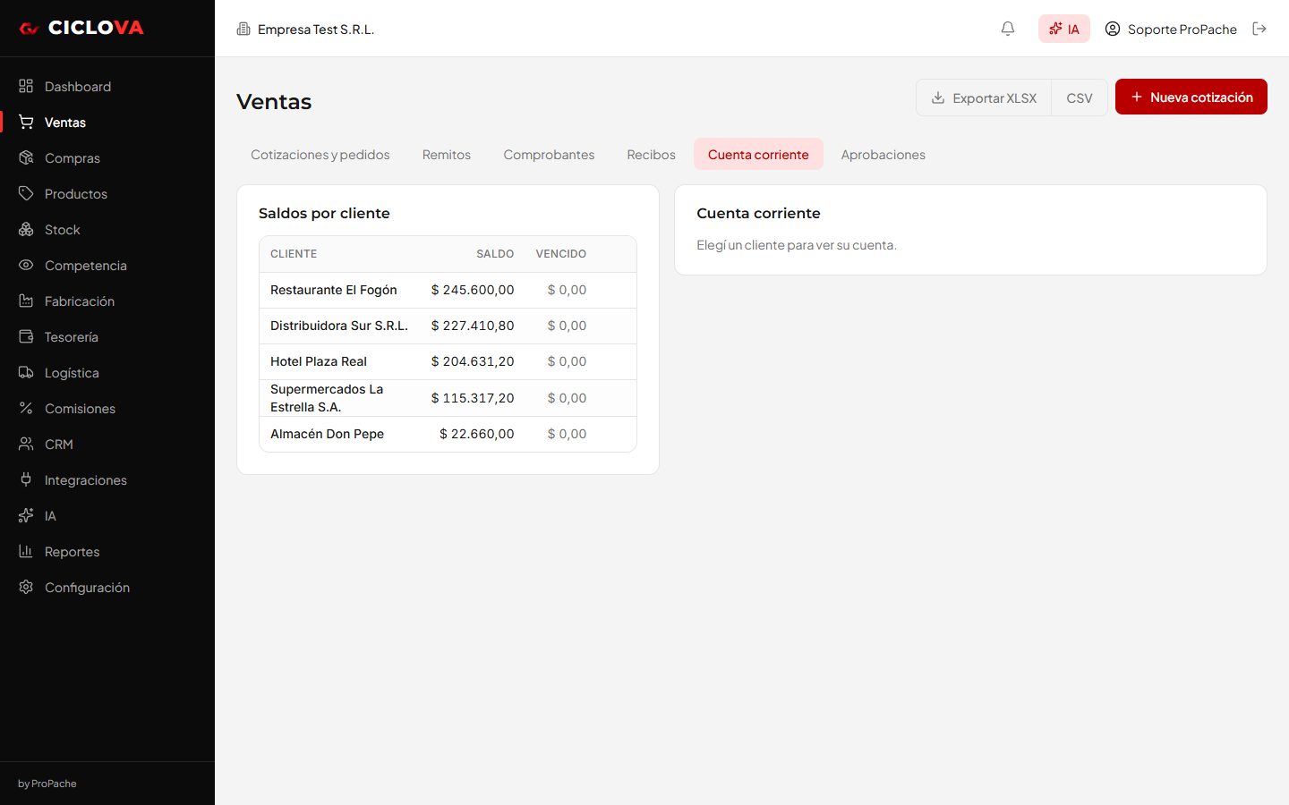The width and height of the screenshot is (1289, 805).
Task: Click the Fabricación factory icon
Action: [26, 301]
